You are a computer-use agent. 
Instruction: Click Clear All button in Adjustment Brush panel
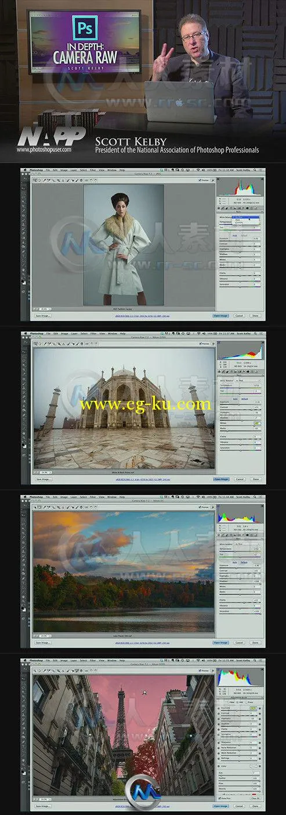pyautogui.click(x=255, y=798)
